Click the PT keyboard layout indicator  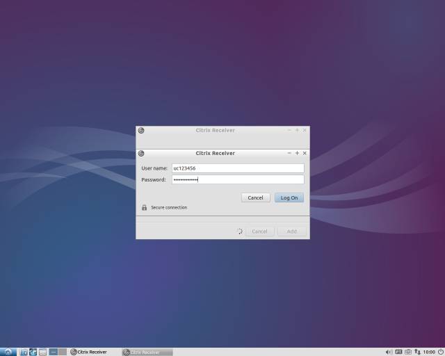click(x=398, y=352)
